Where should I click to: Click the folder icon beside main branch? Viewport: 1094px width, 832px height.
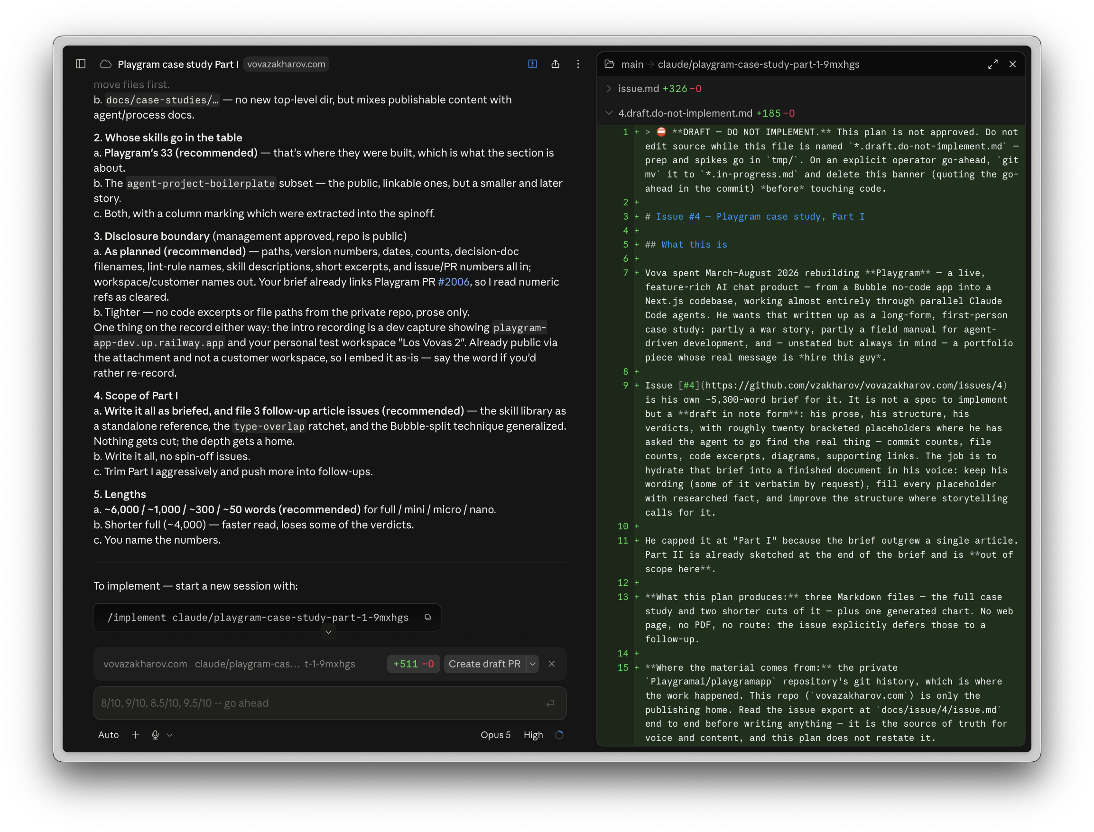pos(610,65)
